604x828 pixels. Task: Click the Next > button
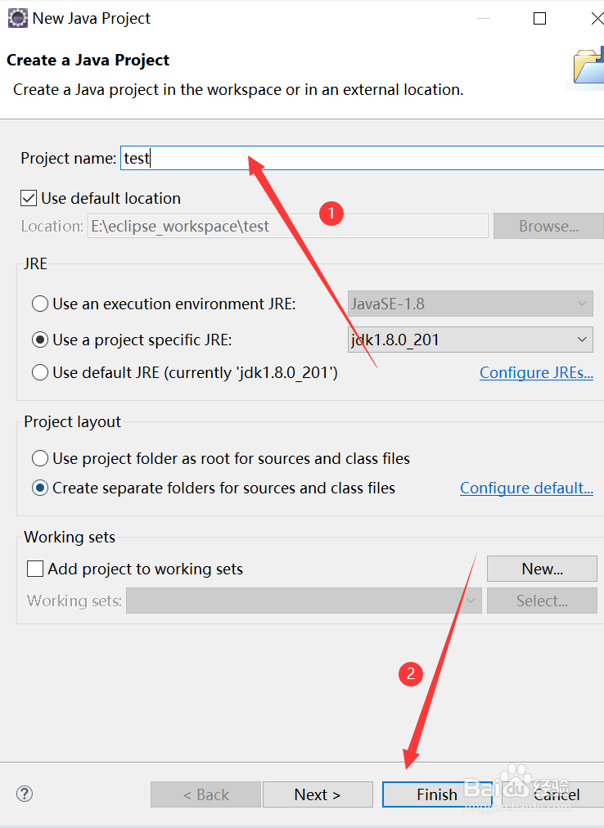coord(318,794)
